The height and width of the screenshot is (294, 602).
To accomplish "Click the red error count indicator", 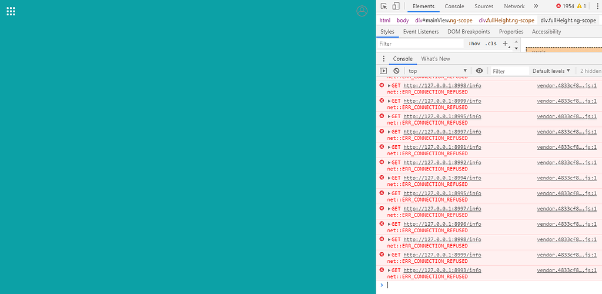I will click(x=565, y=6).
